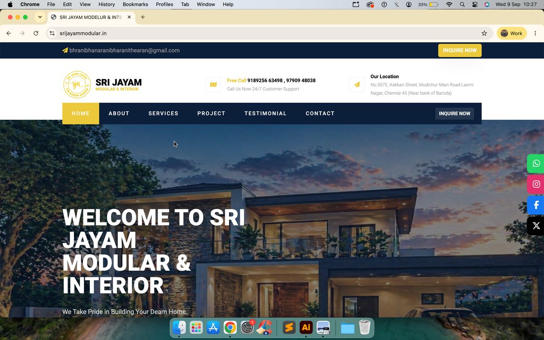The image size is (544, 340).
Task: Open the Apple menu
Action: tap(10, 5)
